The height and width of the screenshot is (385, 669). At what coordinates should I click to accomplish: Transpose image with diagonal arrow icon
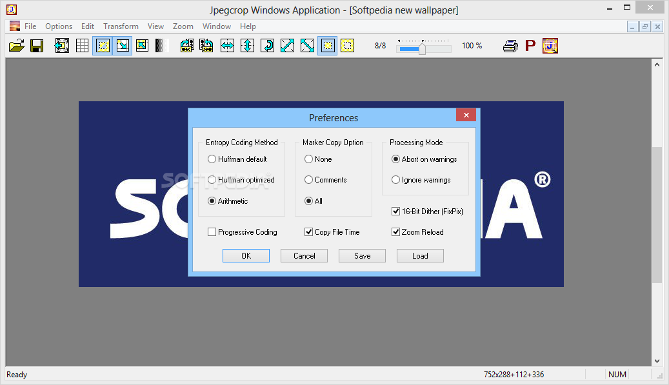click(287, 46)
